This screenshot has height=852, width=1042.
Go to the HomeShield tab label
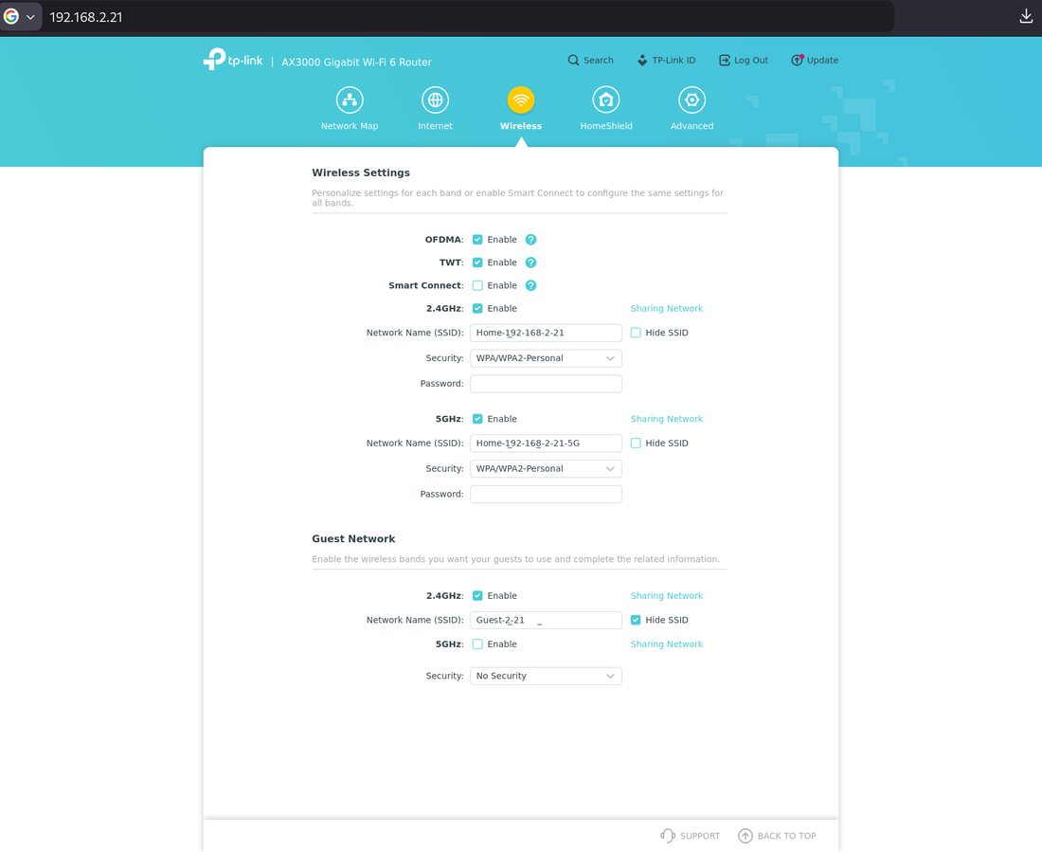[606, 126]
